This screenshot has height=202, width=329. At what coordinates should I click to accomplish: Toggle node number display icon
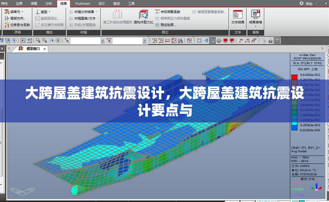[241, 41]
